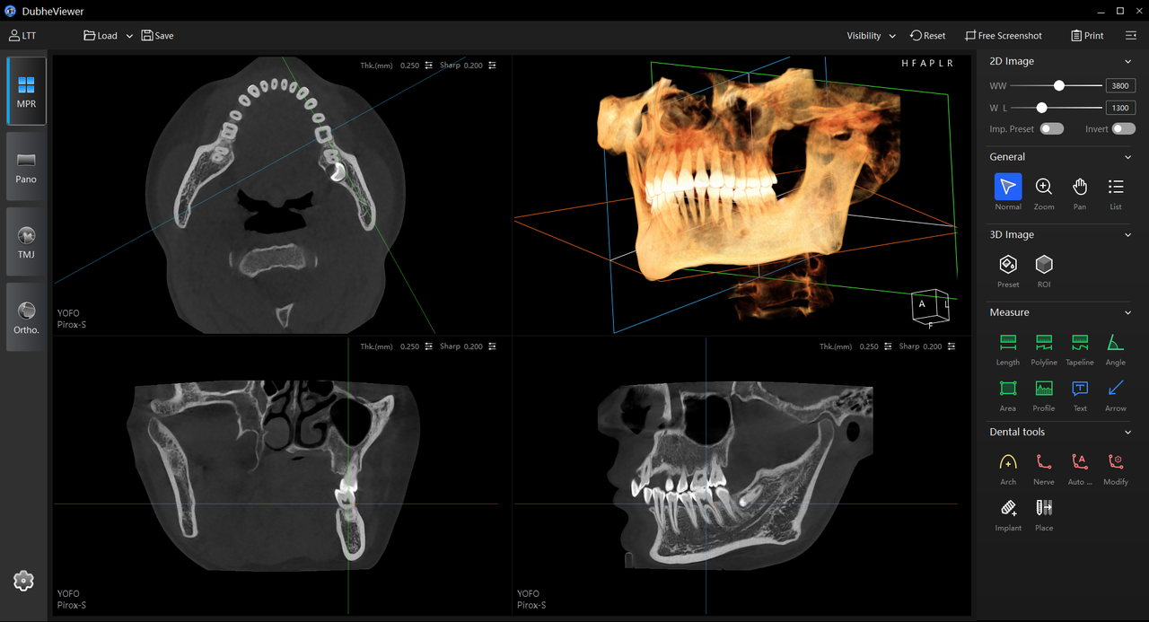1149x622 pixels.
Task: Select the Tapeline measurement tool
Action: [x=1080, y=342]
